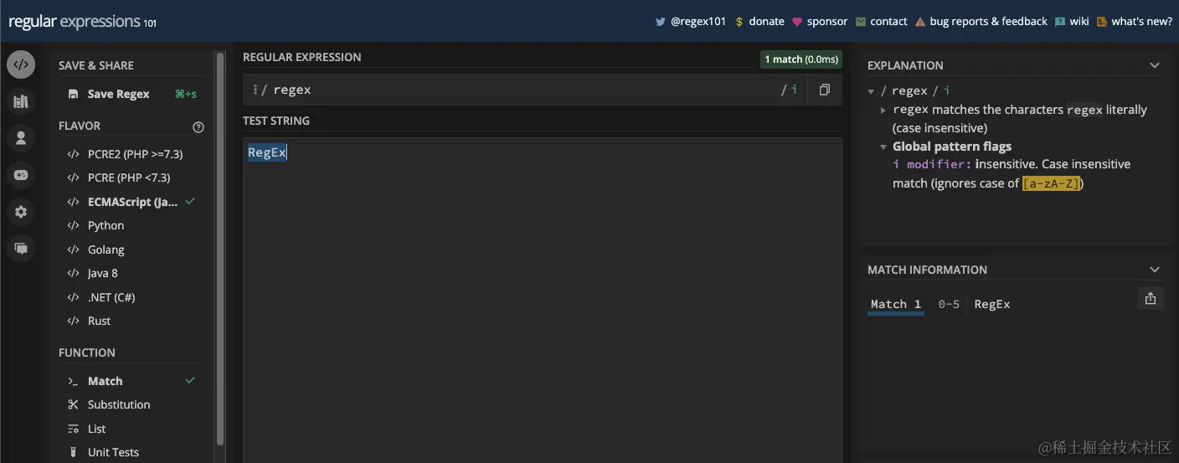Click highlighted [a-zA-Z] token
This screenshot has width=1179, height=463.
(1053, 183)
